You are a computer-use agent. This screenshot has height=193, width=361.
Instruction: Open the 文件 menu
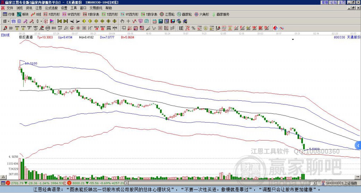point(10,8)
